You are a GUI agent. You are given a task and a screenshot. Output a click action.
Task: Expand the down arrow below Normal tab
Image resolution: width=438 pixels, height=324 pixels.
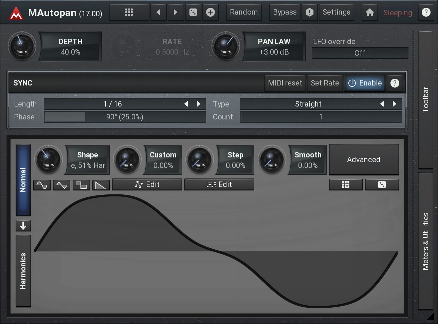pyautogui.click(x=23, y=226)
